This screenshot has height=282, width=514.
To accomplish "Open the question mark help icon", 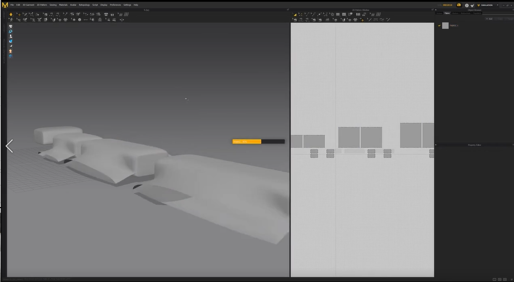I will [466, 5].
